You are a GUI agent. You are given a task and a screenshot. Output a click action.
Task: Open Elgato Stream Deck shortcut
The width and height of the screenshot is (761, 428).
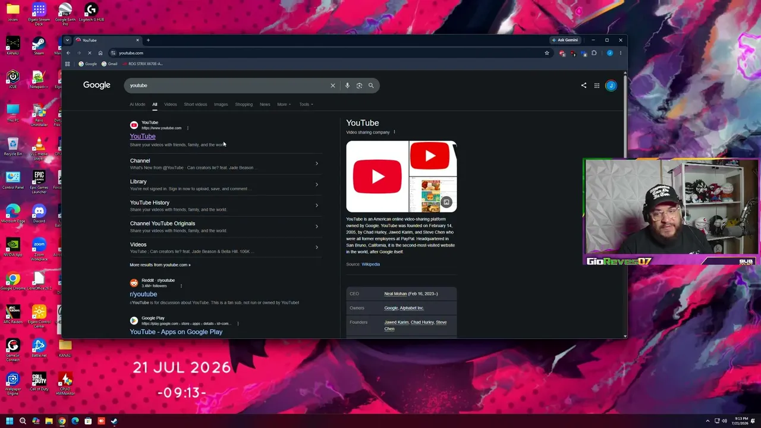point(39,14)
